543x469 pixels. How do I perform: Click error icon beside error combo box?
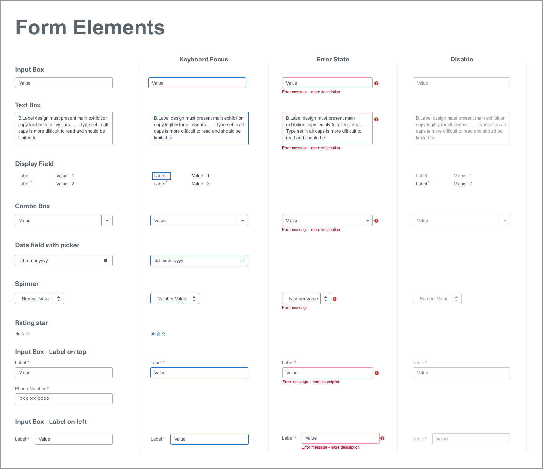tap(376, 221)
